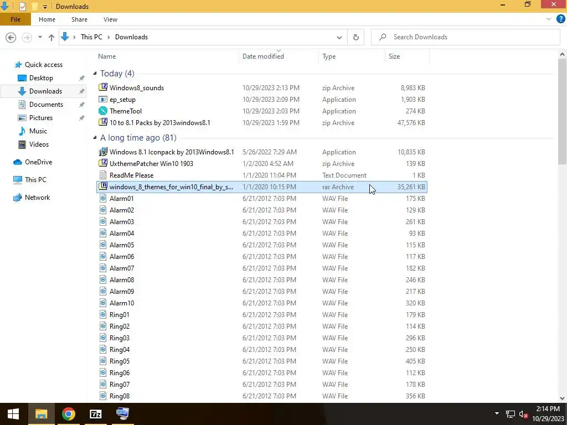The height and width of the screenshot is (425, 567).
Task: Click the File Explorer taskbar icon
Action: [41, 414]
